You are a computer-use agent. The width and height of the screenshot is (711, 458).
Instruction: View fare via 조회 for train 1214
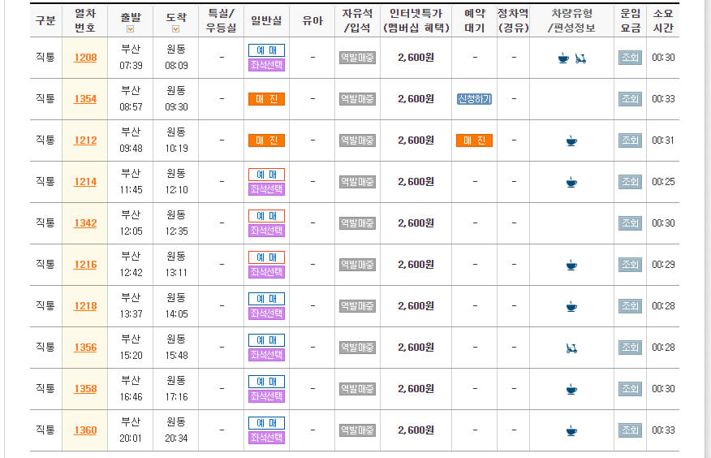[630, 182]
